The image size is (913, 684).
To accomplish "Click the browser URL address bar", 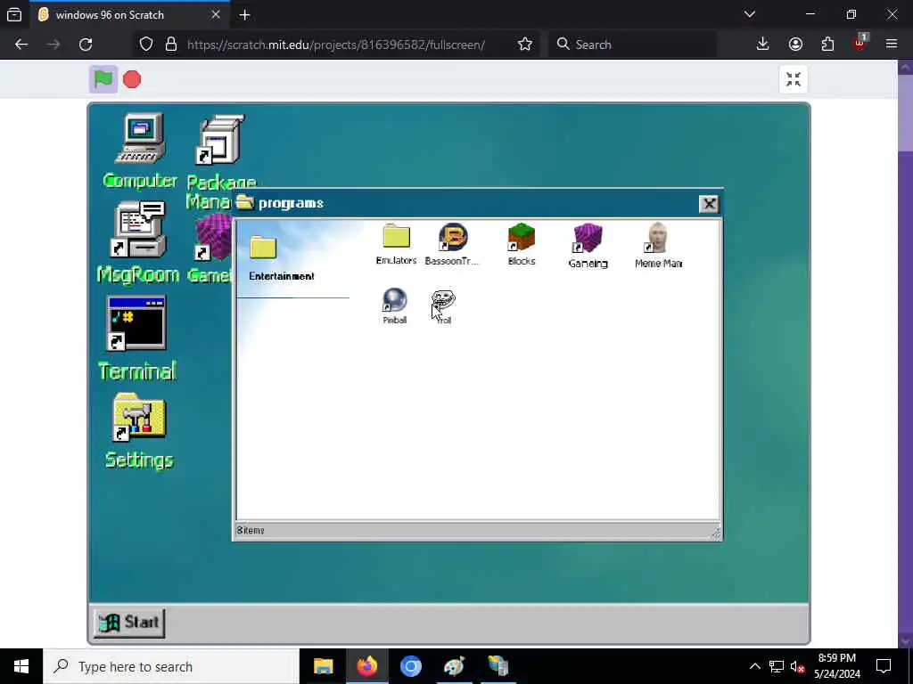I will [x=336, y=45].
